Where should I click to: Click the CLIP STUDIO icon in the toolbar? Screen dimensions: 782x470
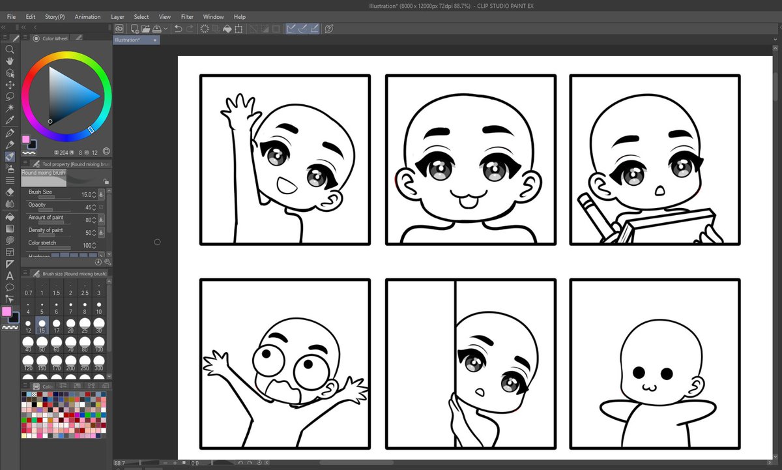pos(118,29)
